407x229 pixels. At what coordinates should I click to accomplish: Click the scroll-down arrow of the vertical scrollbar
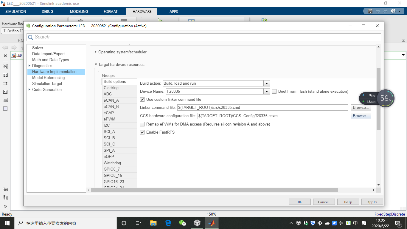pyautogui.click(x=378, y=185)
